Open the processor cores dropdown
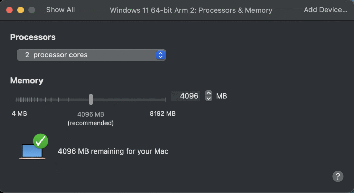This screenshot has height=193, width=354. [x=91, y=55]
